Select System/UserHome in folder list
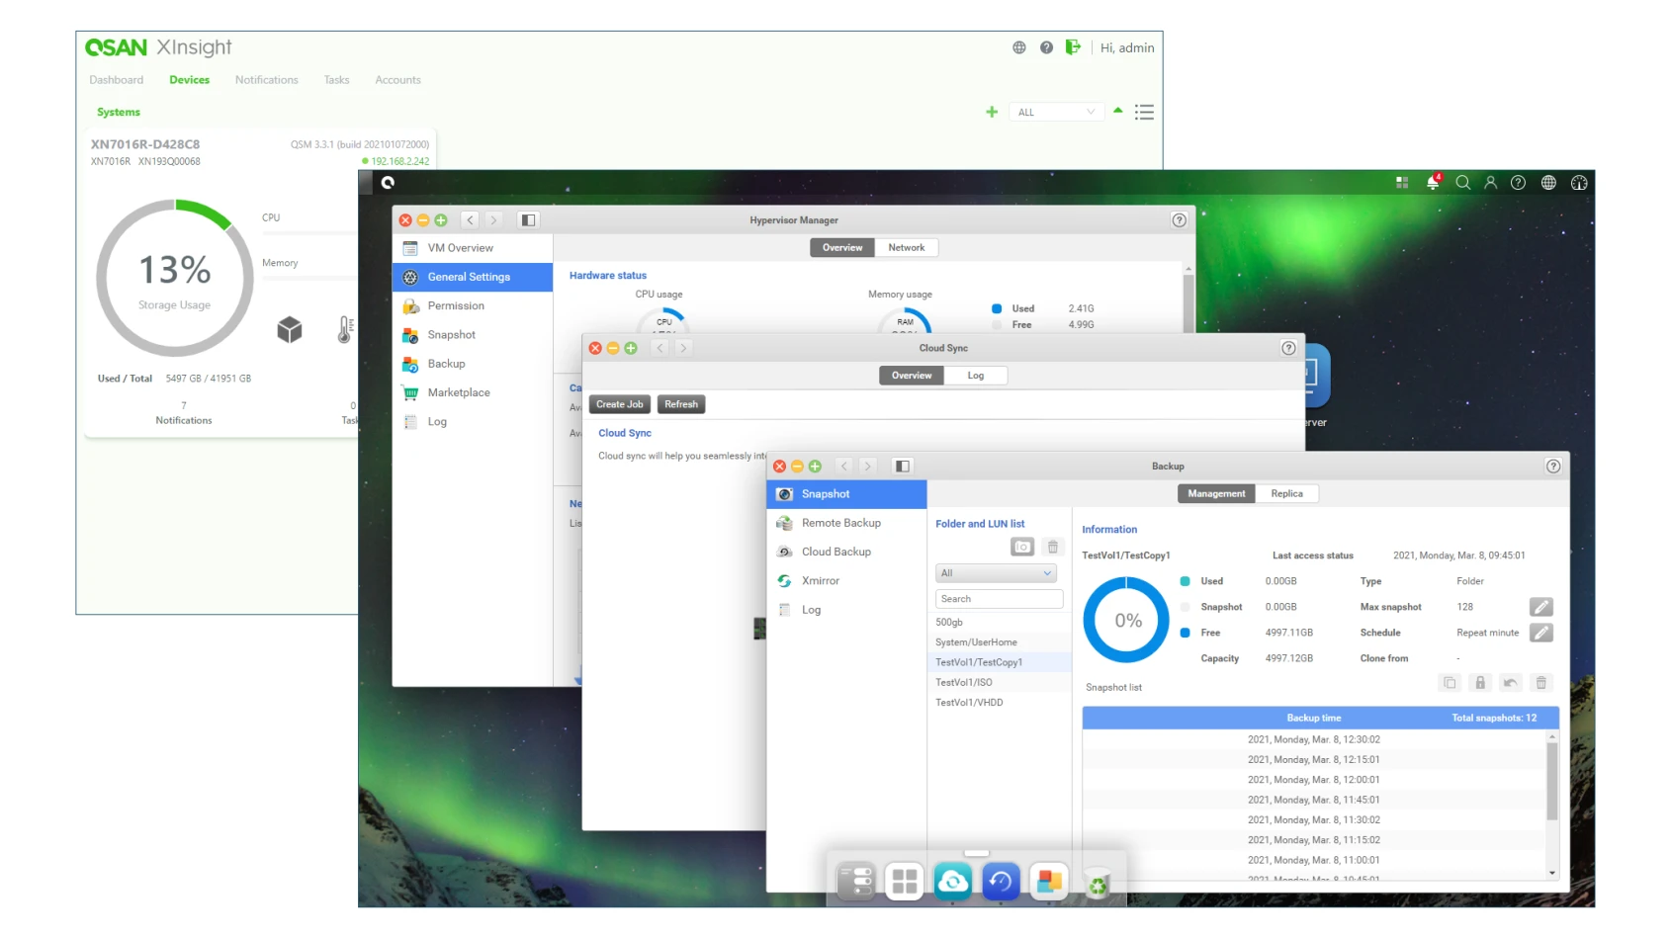The width and height of the screenshot is (1671, 939). pyautogui.click(x=1000, y=642)
